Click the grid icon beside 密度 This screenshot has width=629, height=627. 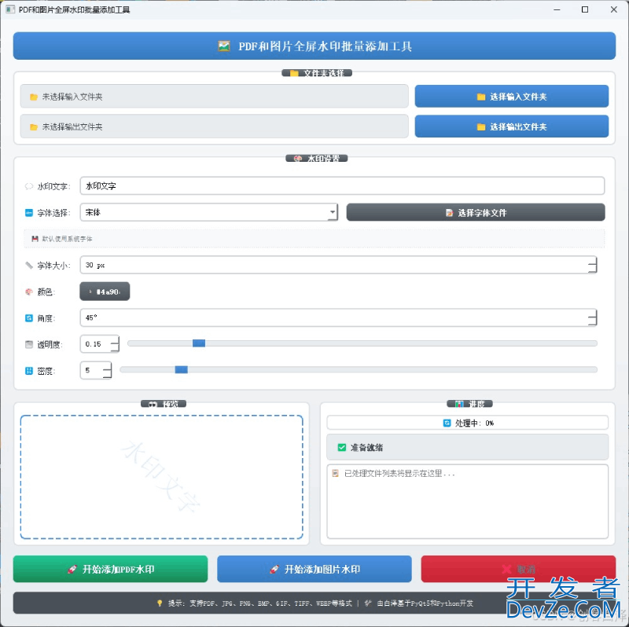pyautogui.click(x=29, y=370)
